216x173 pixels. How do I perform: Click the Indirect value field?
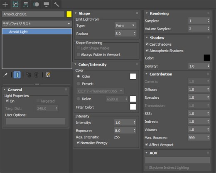pyautogui.click(x=197, y=122)
